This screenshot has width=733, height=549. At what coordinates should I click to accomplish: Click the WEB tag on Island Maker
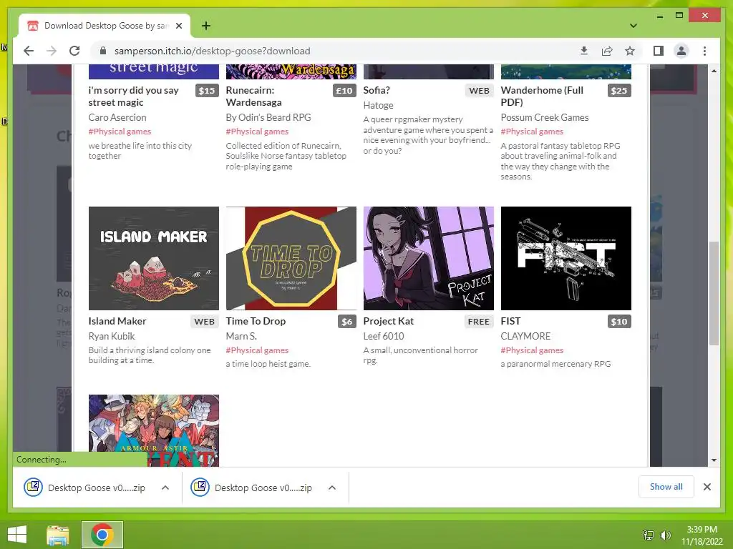(x=204, y=321)
